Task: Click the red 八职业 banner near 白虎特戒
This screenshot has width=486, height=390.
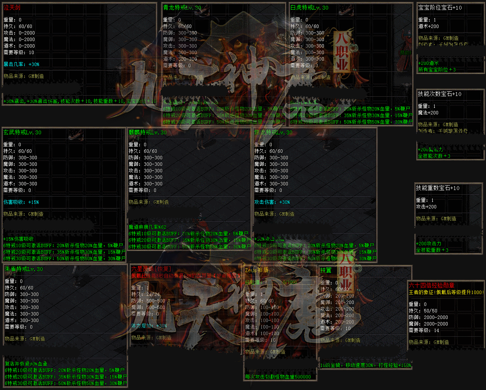Action: [x=342, y=52]
